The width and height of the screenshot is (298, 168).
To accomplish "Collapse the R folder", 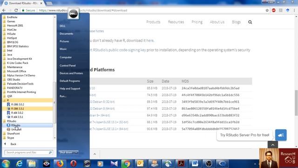I will [x=27, y=100].
